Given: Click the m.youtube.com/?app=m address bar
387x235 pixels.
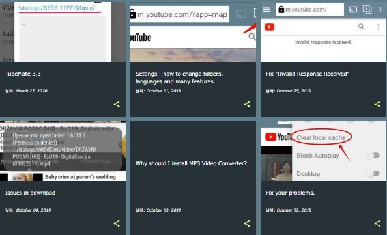Looking at the screenshot, I should pos(180,14).
